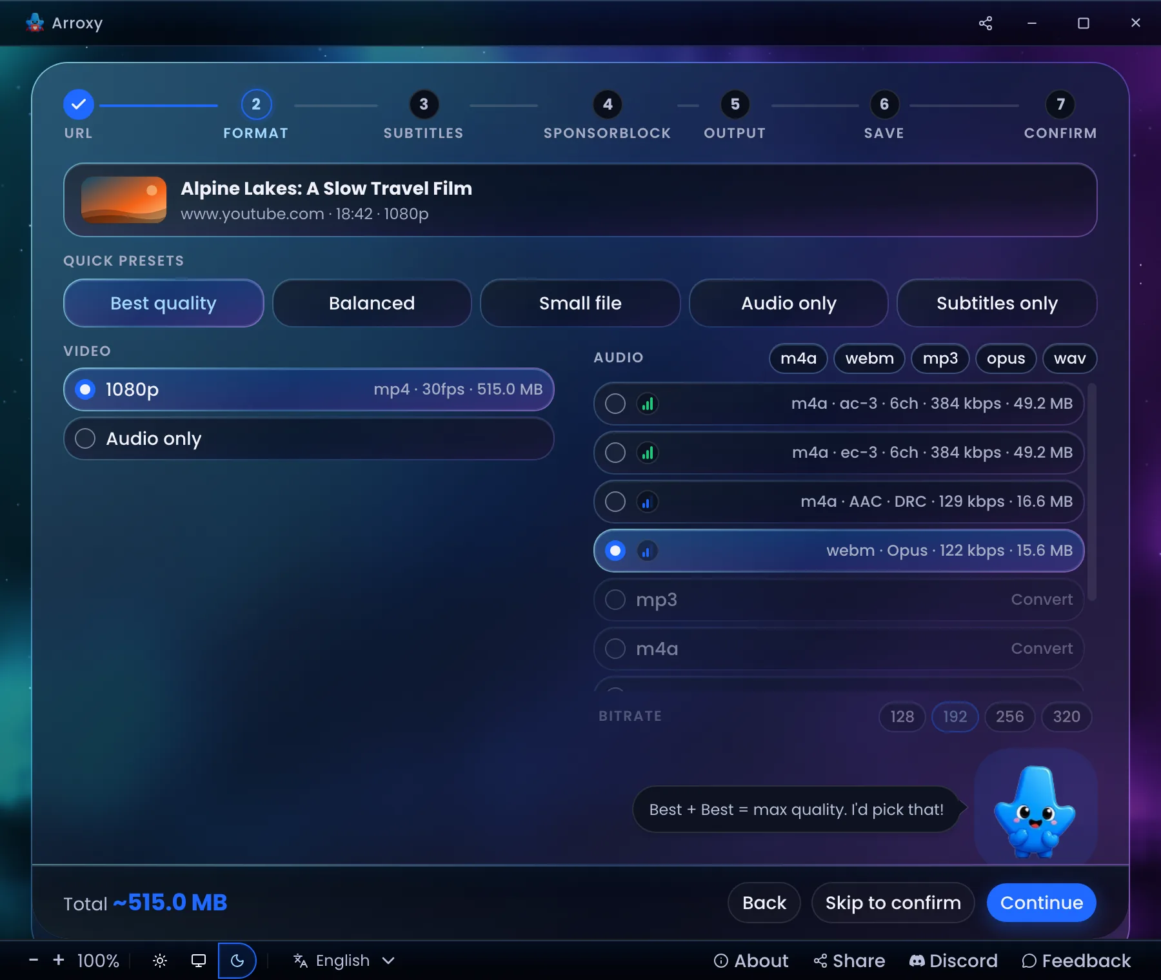Click Share in the footer

click(x=849, y=961)
